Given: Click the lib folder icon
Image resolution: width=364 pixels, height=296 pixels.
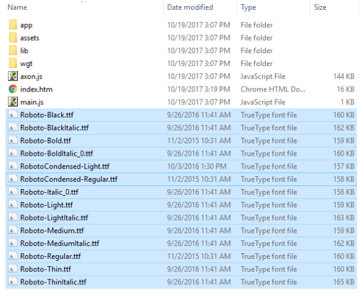Looking at the screenshot, I should click(13, 51).
